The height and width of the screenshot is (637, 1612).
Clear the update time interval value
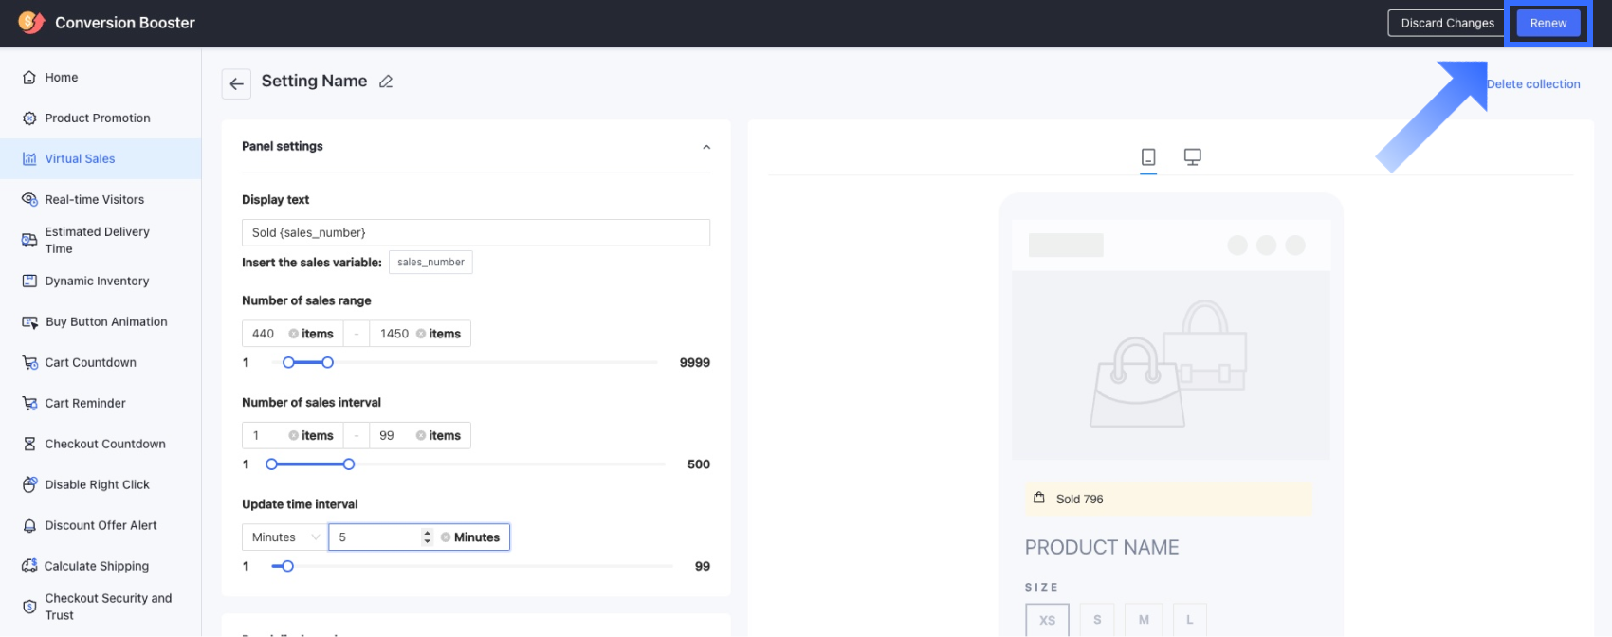pyautogui.click(x=446, y=537)
